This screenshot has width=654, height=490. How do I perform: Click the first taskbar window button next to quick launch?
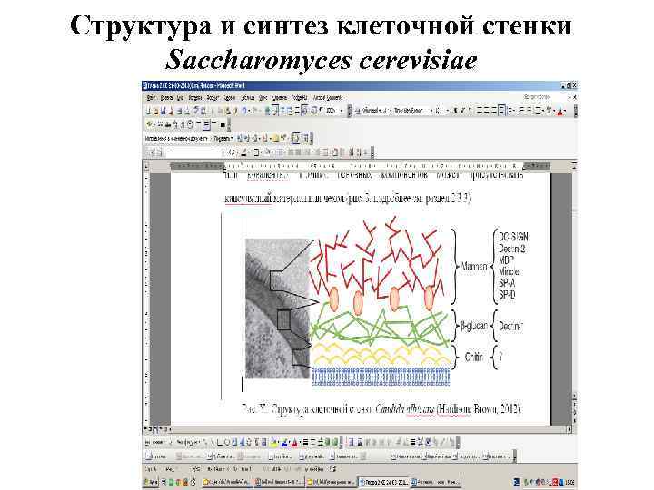(226, 482)
